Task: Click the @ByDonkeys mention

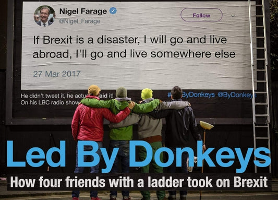Action: [237, 95]
